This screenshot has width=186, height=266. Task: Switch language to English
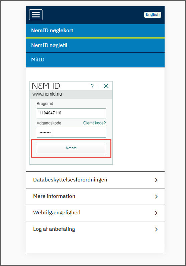point(153,14)
